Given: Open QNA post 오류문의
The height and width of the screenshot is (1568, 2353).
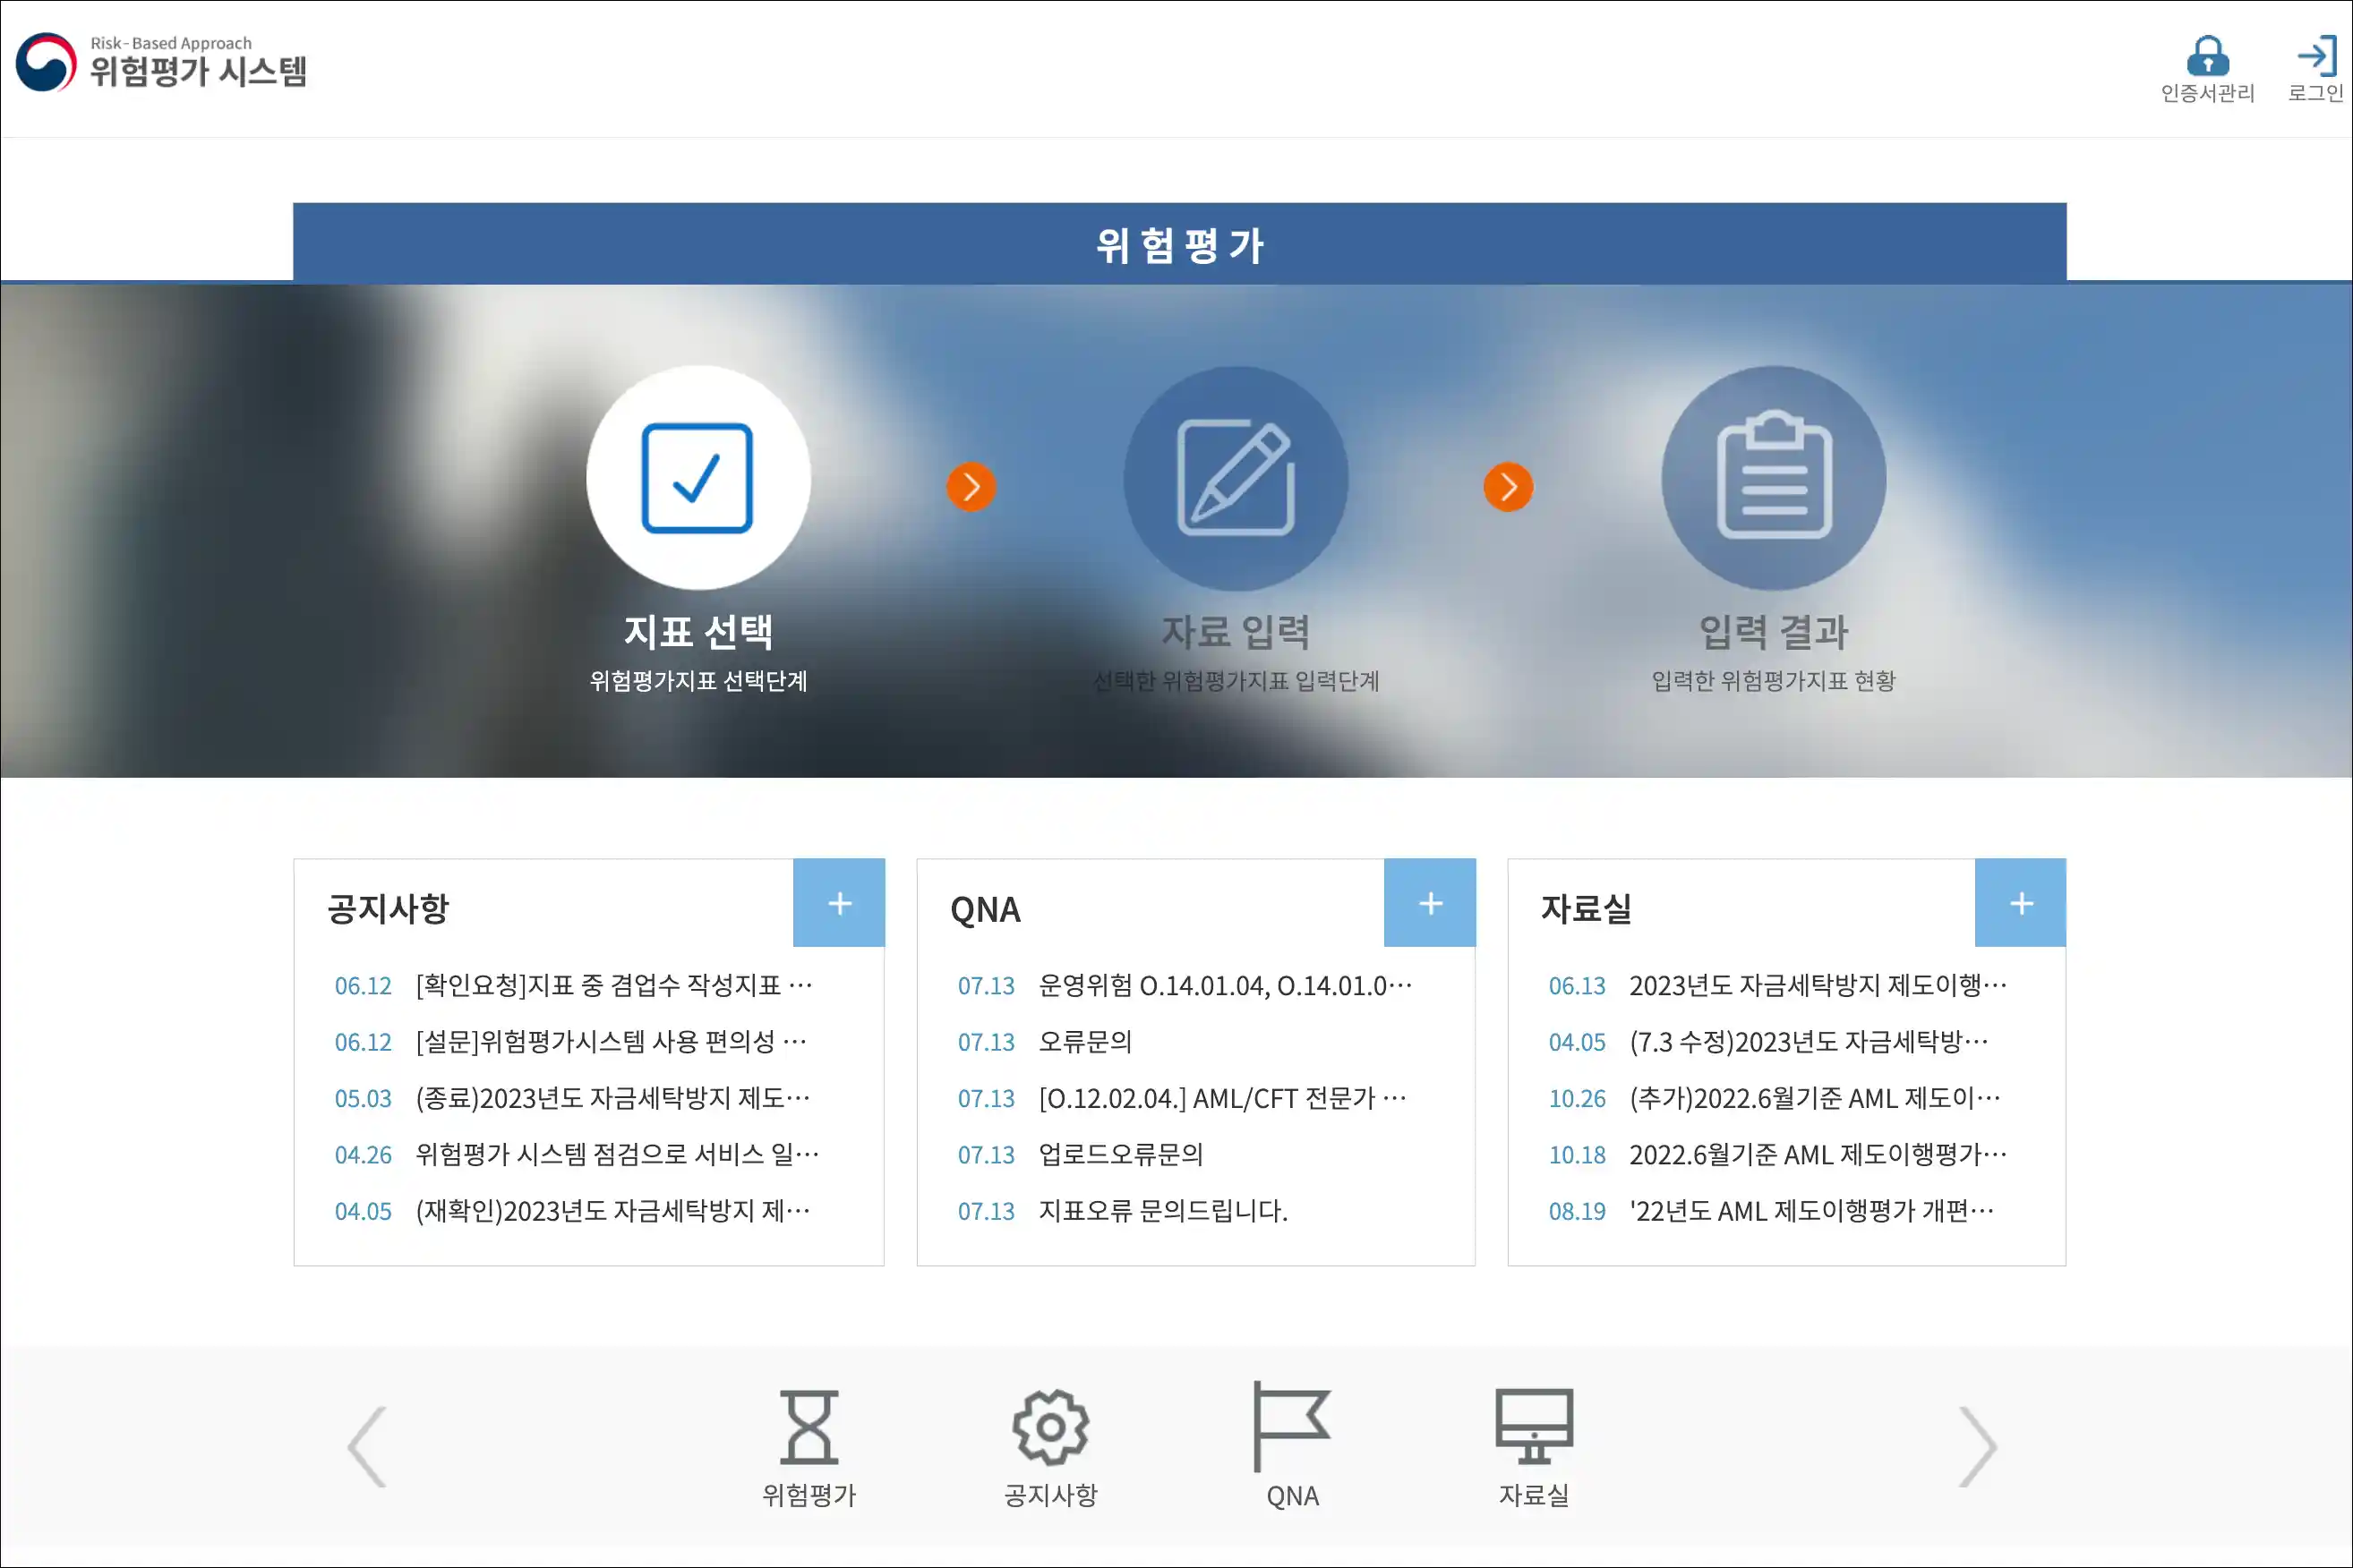Looking at the screenshot, I should [1085, 1042].
